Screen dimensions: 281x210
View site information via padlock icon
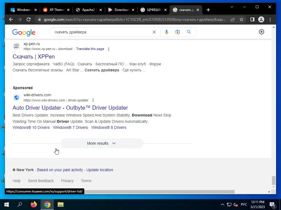coord(40,19)
